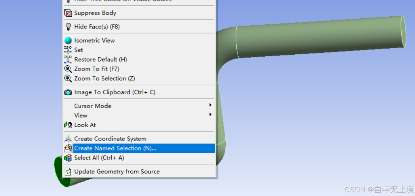415x196 pixels.
Task: Choose Select All (Ctrl+ A)
Action: click(x=139, y=158)
